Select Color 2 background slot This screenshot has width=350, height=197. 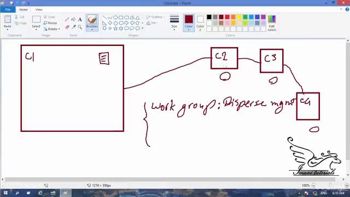[200, 23]
